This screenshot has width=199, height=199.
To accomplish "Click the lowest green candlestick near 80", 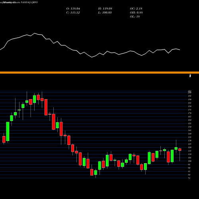I will 96,173.
